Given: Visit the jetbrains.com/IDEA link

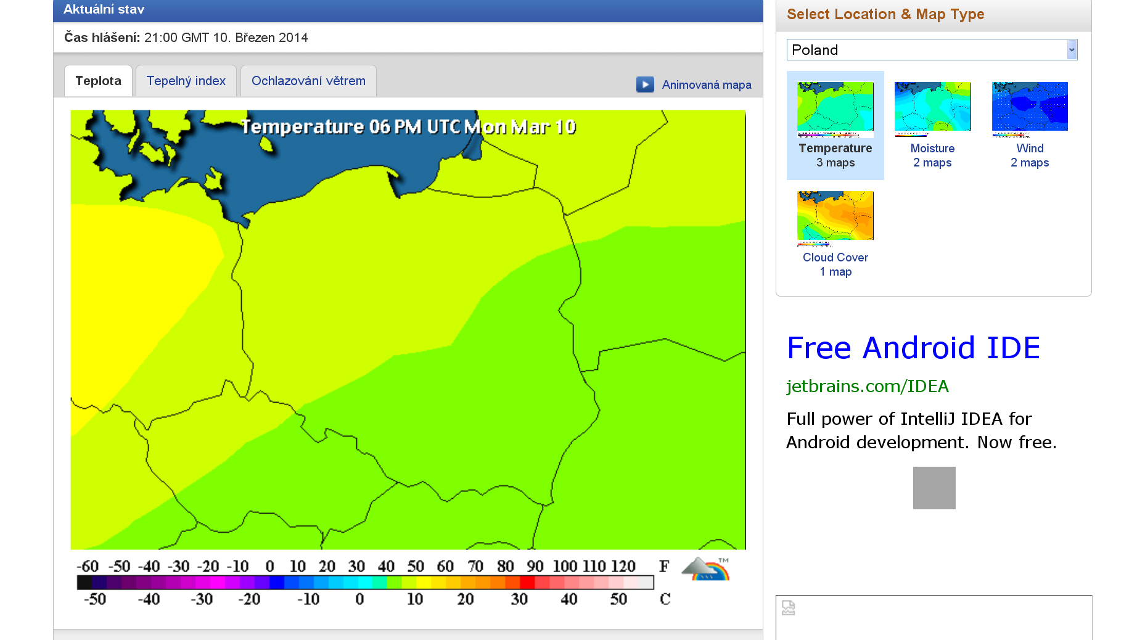Looking at the screenshot, I should tap(867, 386).
